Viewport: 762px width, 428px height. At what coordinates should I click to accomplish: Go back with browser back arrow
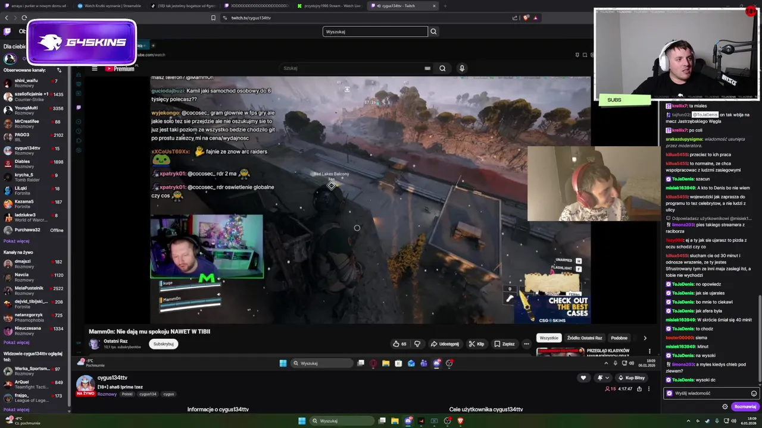7,18
